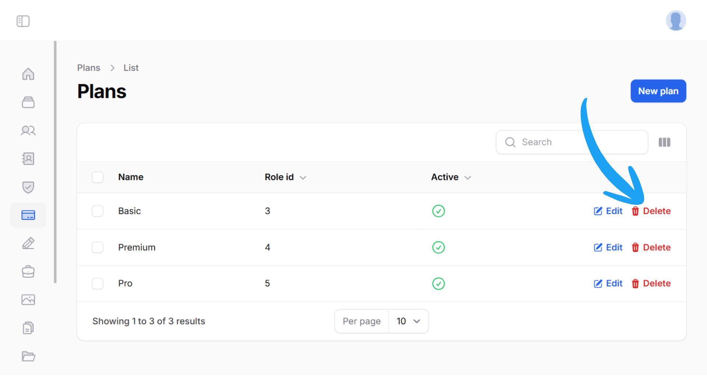Click role id value 4

tap(267, 247)
